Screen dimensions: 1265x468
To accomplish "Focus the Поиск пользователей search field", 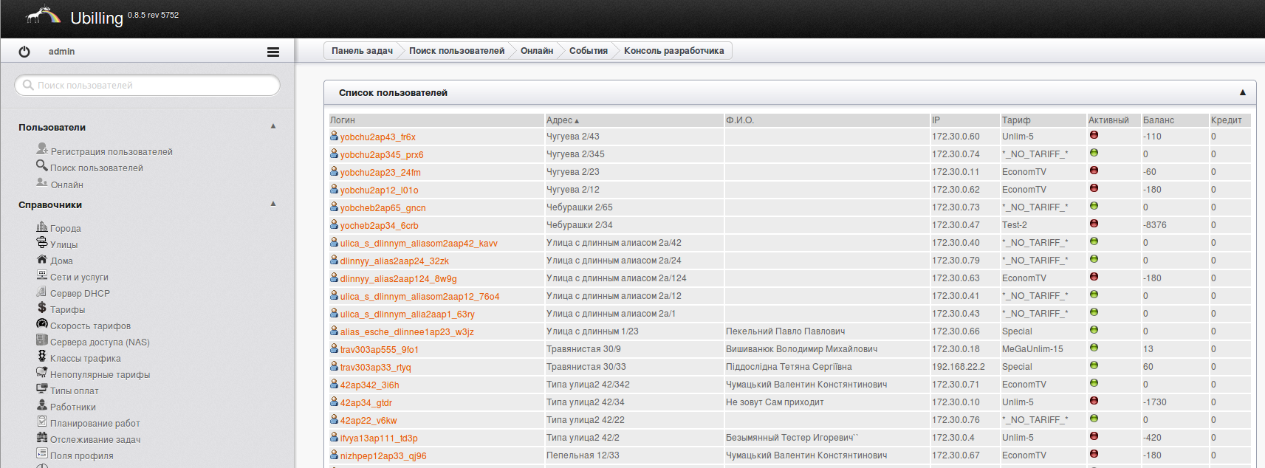I will click(x=148, y=86).
